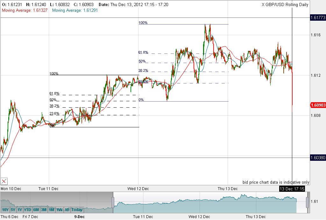Click the Tue 11 Dec main axis label
The width and height of the screenshot is (326, 220).
tap(48, 188)
